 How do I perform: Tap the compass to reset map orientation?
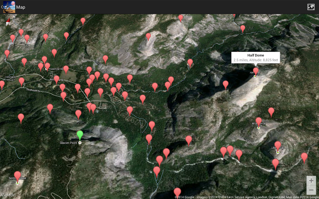pos(8,22)
